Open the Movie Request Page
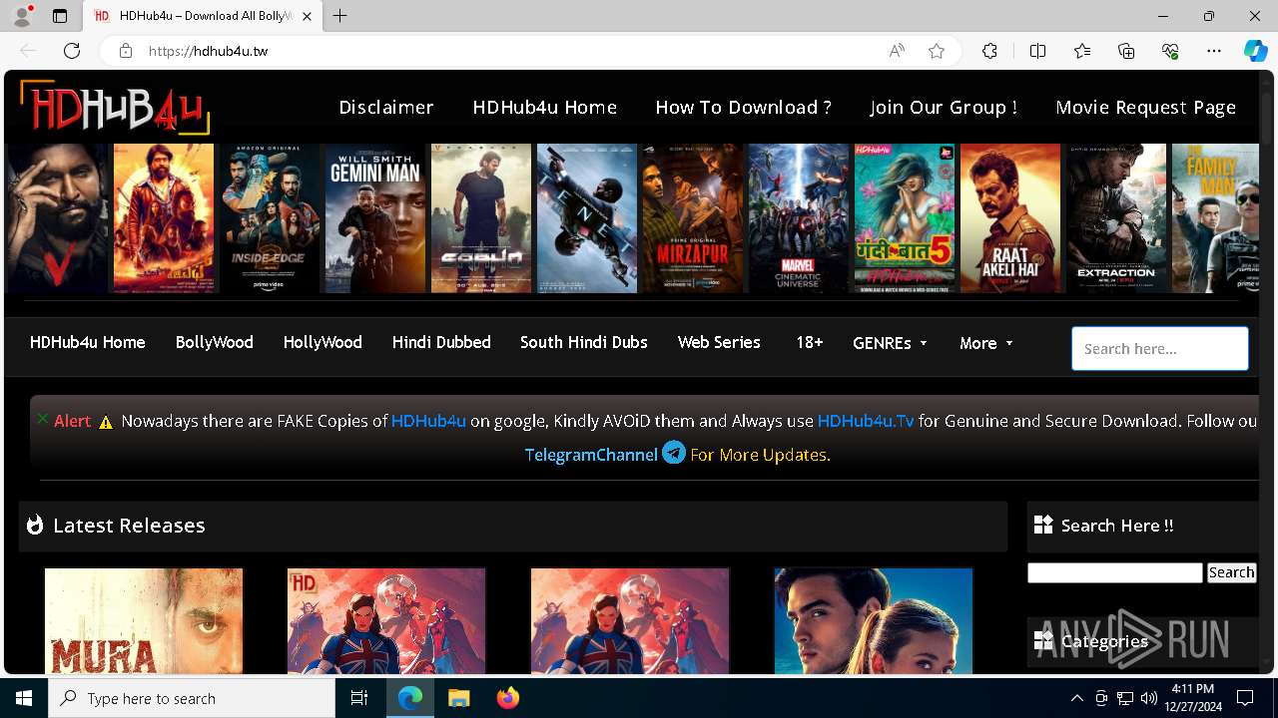 coord(1146,107)
